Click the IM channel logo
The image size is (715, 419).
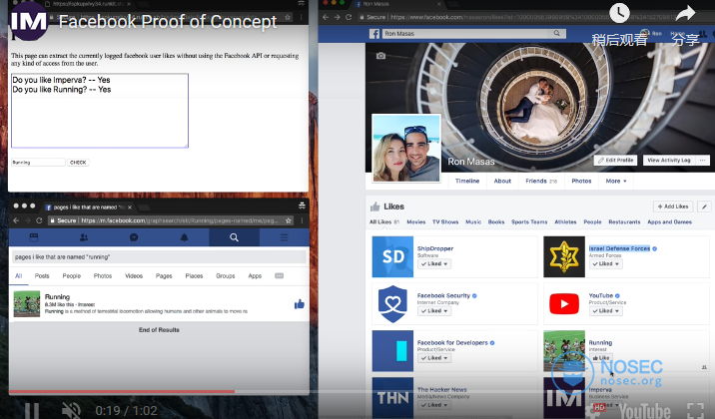click(28, 21)
